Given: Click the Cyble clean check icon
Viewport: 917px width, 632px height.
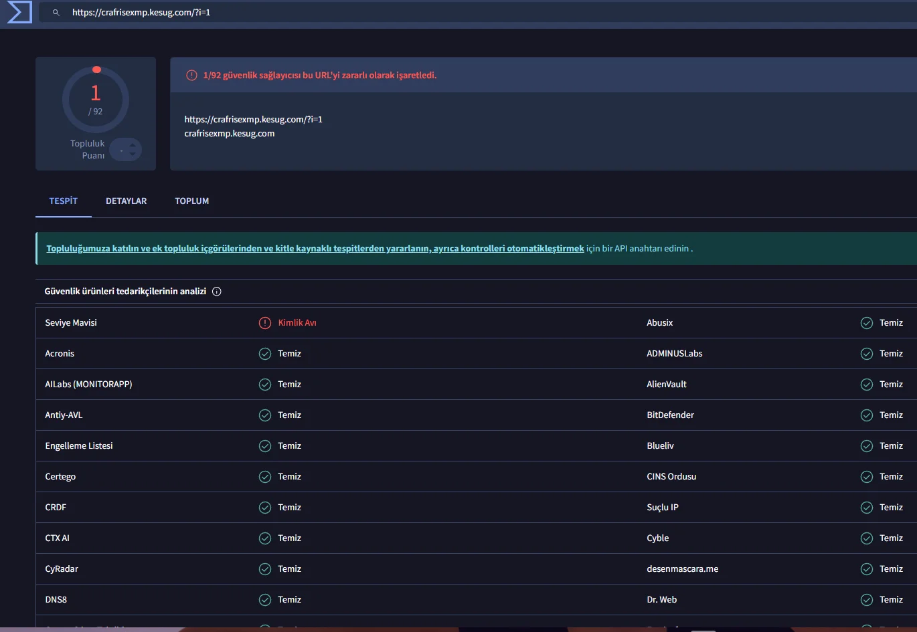Looking at the screenshot, I should [x=867, y=538].
